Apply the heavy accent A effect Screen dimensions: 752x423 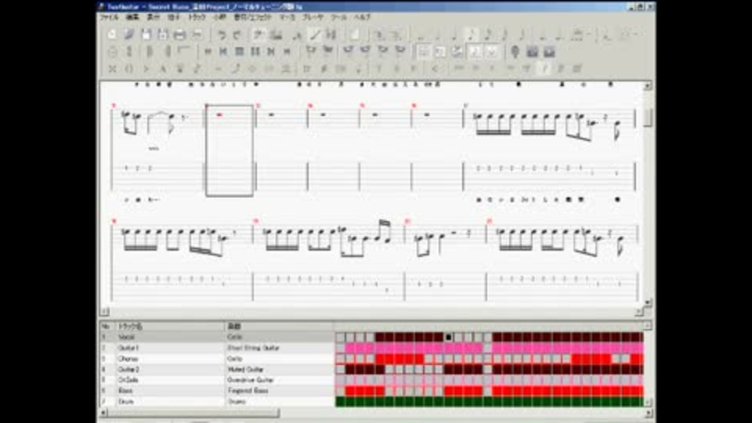[x=163, y=69]
